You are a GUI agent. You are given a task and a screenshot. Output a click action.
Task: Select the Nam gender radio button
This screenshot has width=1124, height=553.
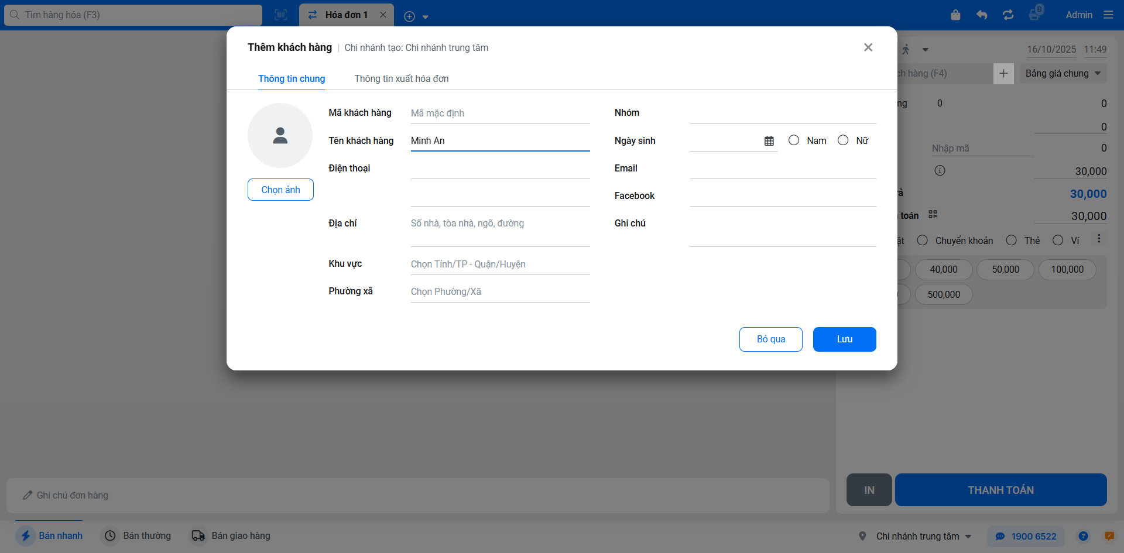coord(794,140)
